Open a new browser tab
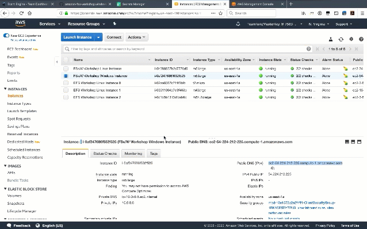367x229 pixels. (x=291, y=4)
